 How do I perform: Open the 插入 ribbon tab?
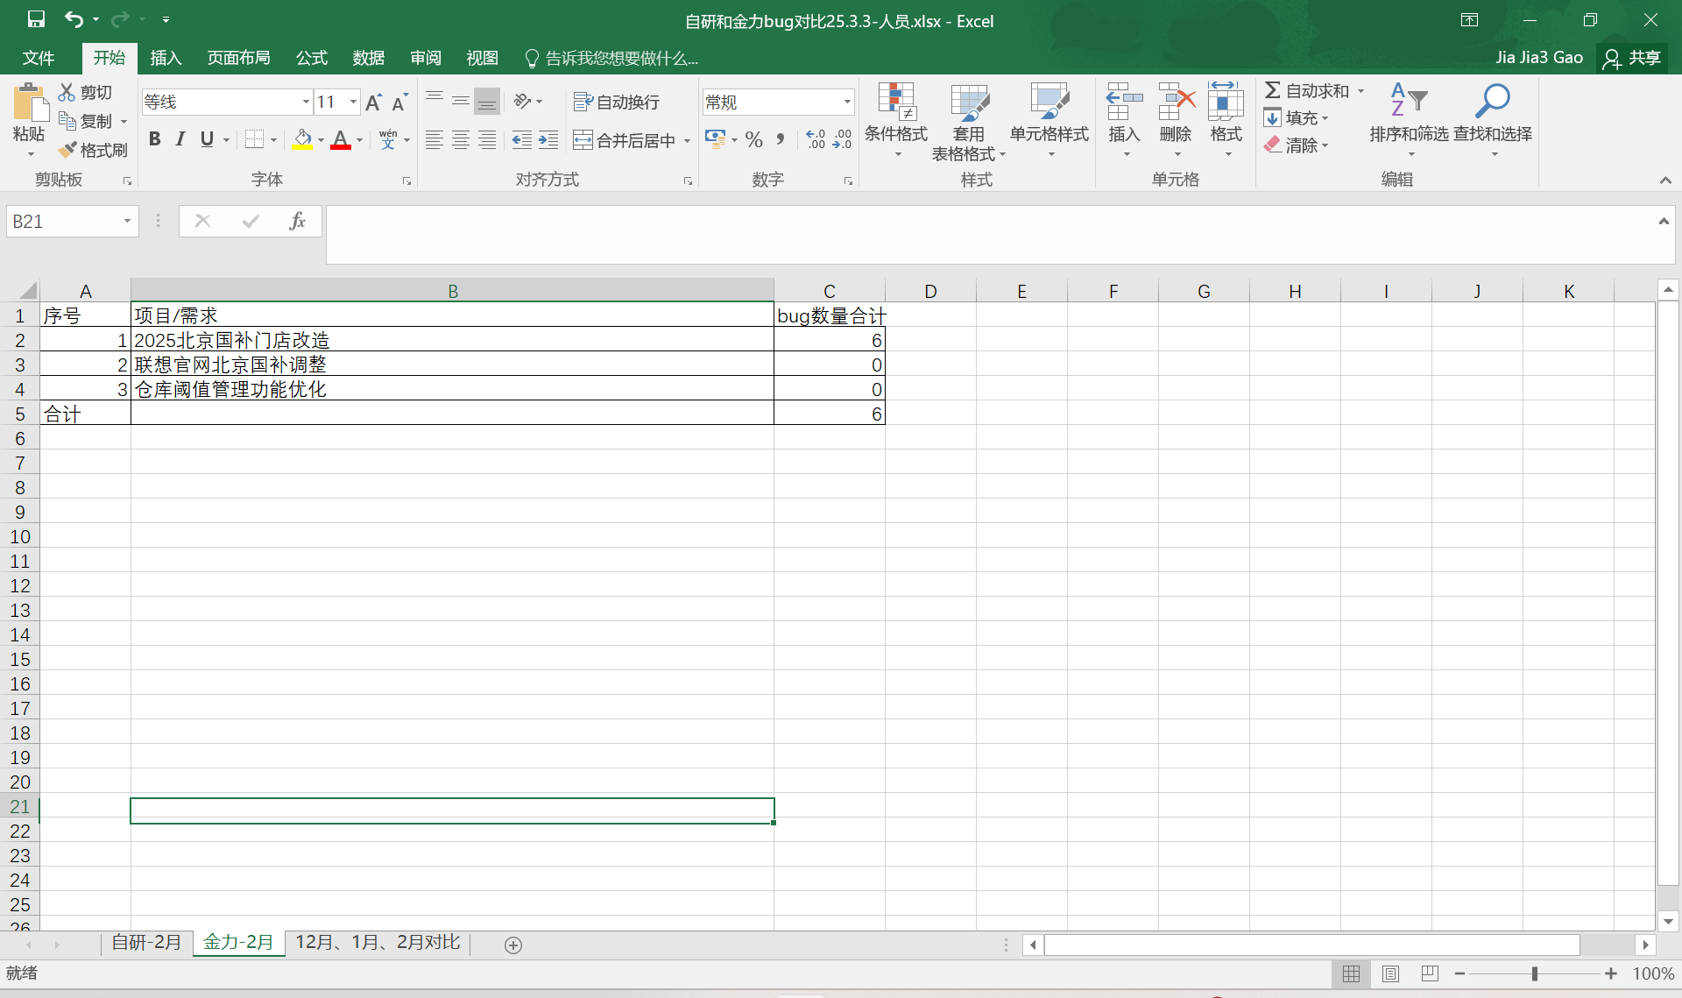(x=166, y=58)
